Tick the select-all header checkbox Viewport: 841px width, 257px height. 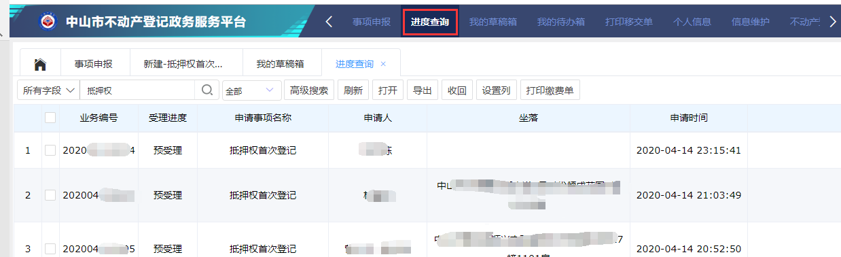coord(50,118)
